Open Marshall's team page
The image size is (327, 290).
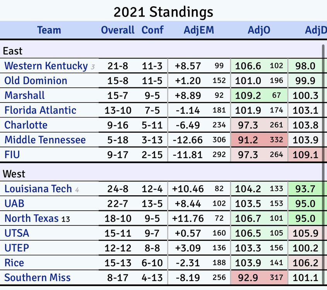(24, 96)
